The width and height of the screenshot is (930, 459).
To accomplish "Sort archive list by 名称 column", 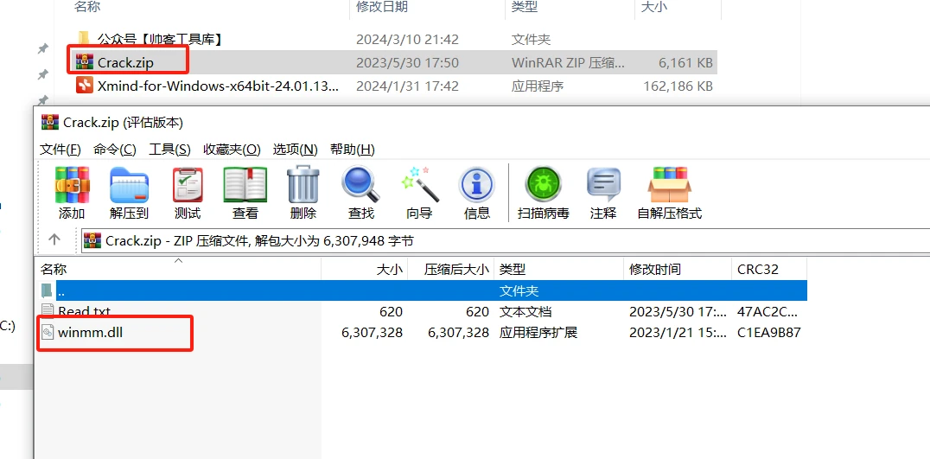I will pyautogui.click(x=178, y=269).
